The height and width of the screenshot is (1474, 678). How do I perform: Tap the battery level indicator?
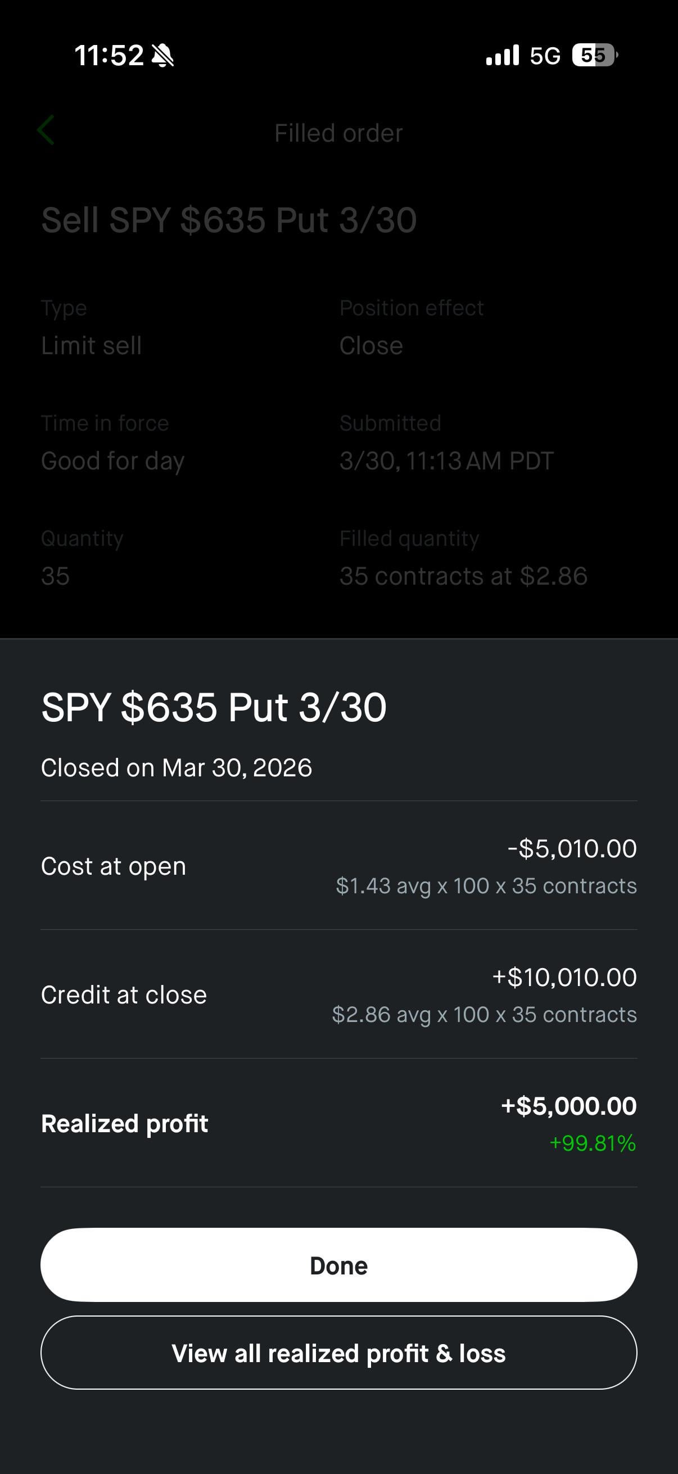pyautogui.click(x=594, y=55)
